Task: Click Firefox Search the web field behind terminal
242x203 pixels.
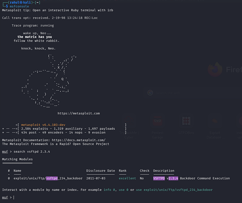Action: pyautogui.click(x=192, y=93)
